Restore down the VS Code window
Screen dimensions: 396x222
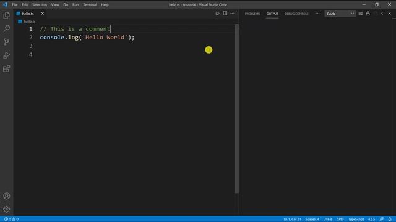pyautogui.click(x=377, y=4)
